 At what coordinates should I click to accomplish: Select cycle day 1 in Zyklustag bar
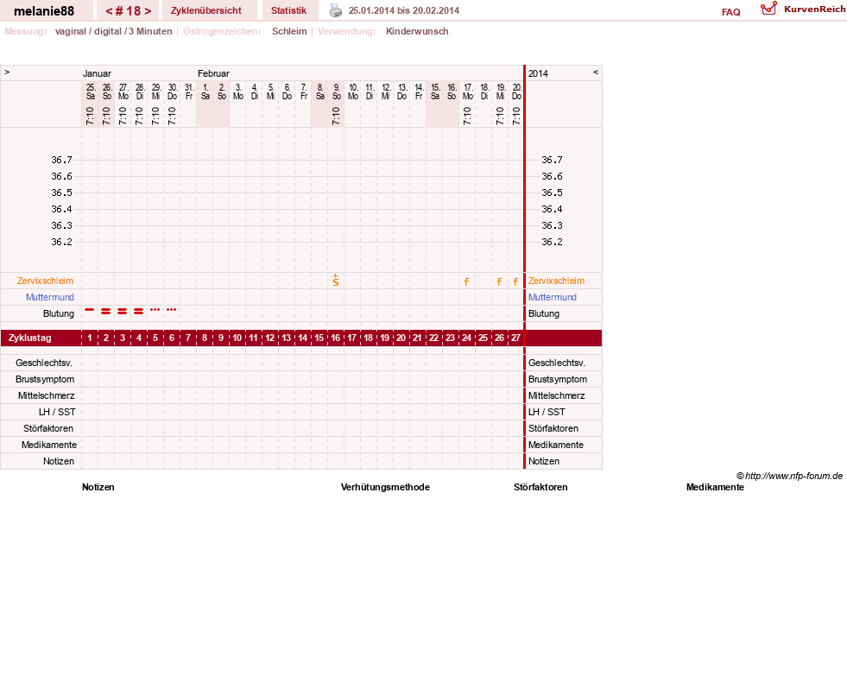coord(90,338)
